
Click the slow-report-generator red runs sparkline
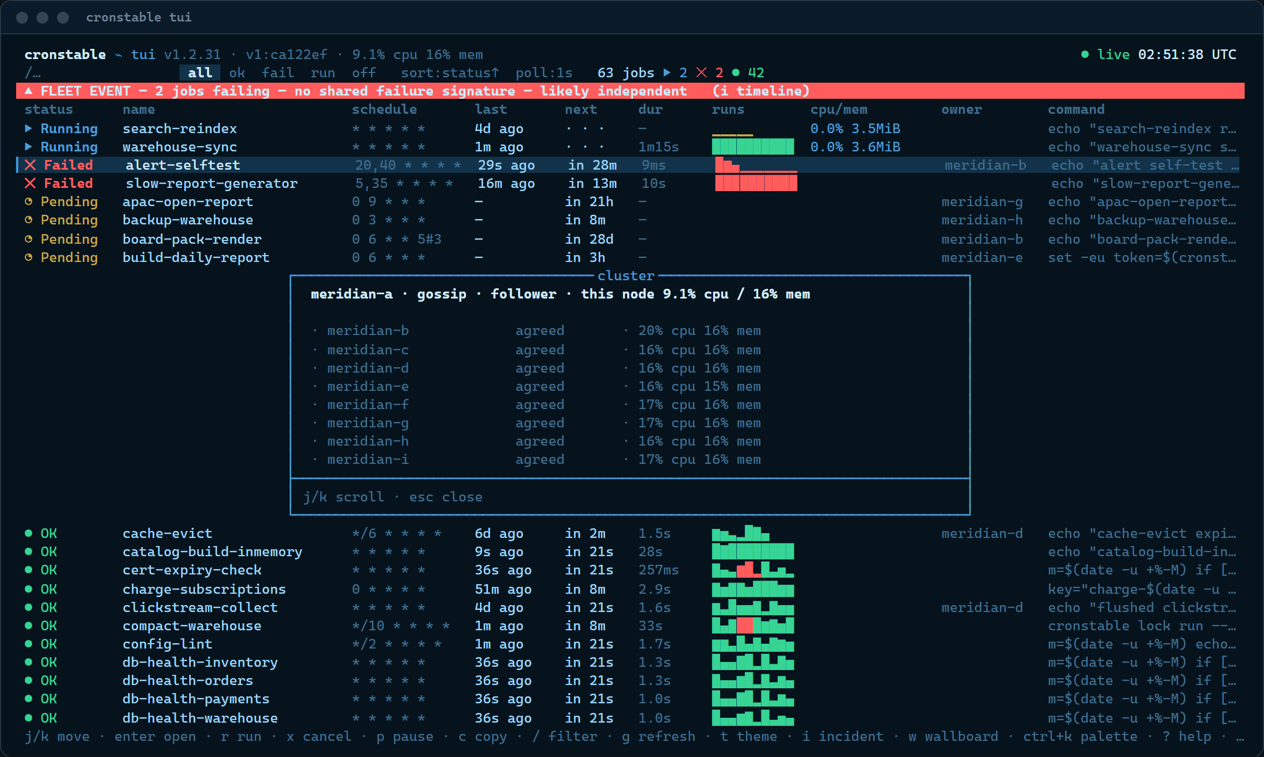(x=756, y=183)
